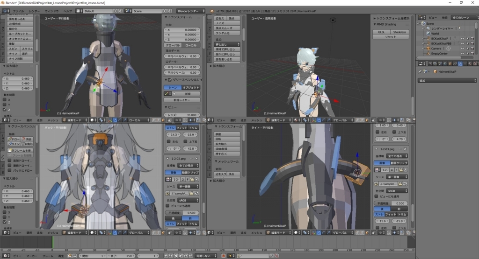Click the リセット button in MMD Shading
This screenshot has height=259, width=479.
point(391,37)
